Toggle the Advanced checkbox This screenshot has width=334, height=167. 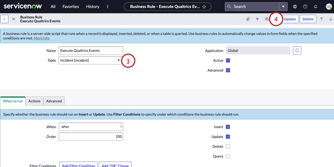[228, 70]
